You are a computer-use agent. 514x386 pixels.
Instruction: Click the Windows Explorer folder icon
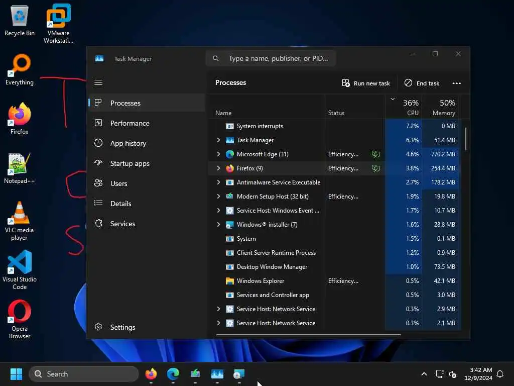pos(230,281)
